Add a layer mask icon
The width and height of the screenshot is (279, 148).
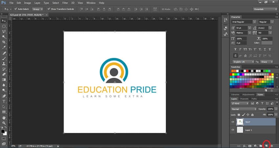click(x=250, y=146)
